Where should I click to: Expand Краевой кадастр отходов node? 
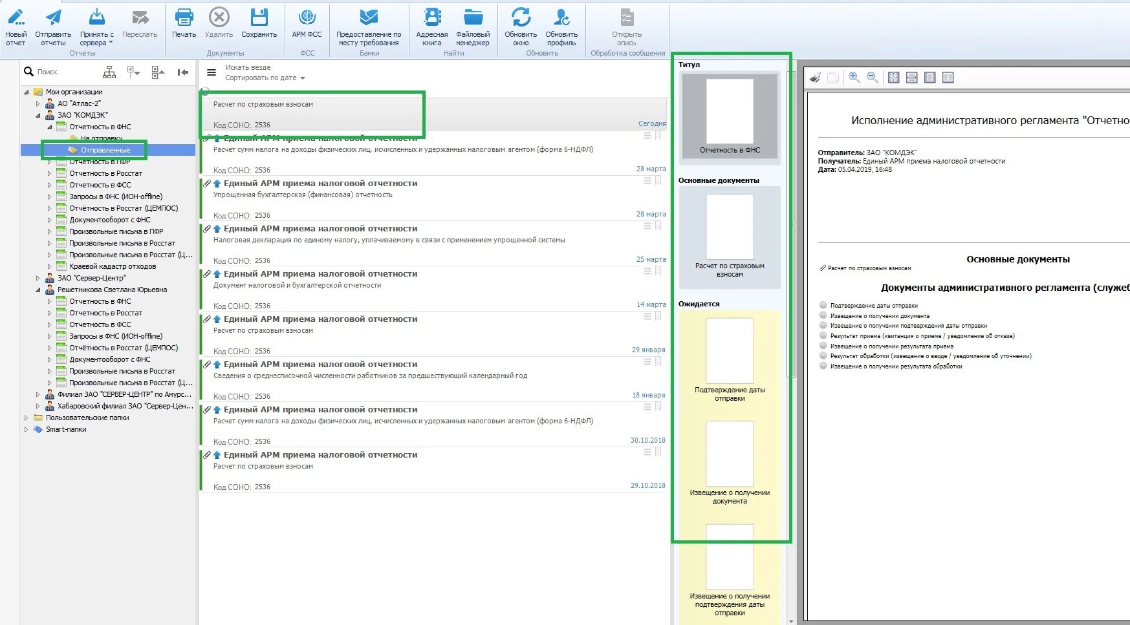pos(50,266)
